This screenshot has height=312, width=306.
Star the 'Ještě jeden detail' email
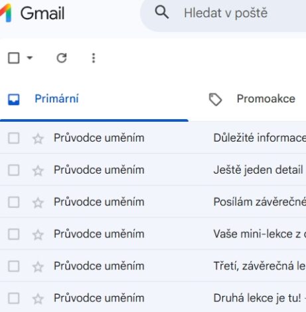[x=38, y=170]
